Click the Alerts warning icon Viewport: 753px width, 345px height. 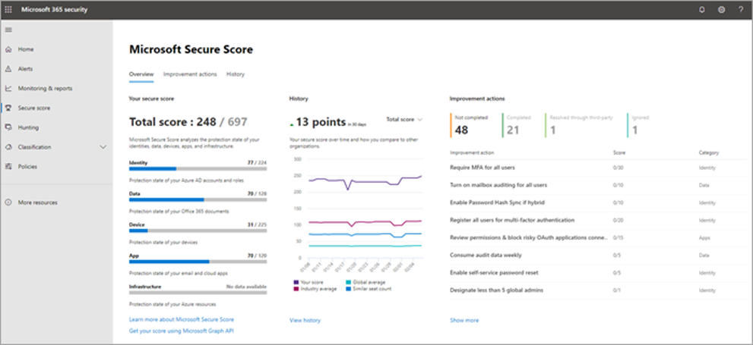(x=8, y=69)
